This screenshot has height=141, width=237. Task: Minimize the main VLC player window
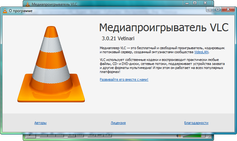[187, 3]
